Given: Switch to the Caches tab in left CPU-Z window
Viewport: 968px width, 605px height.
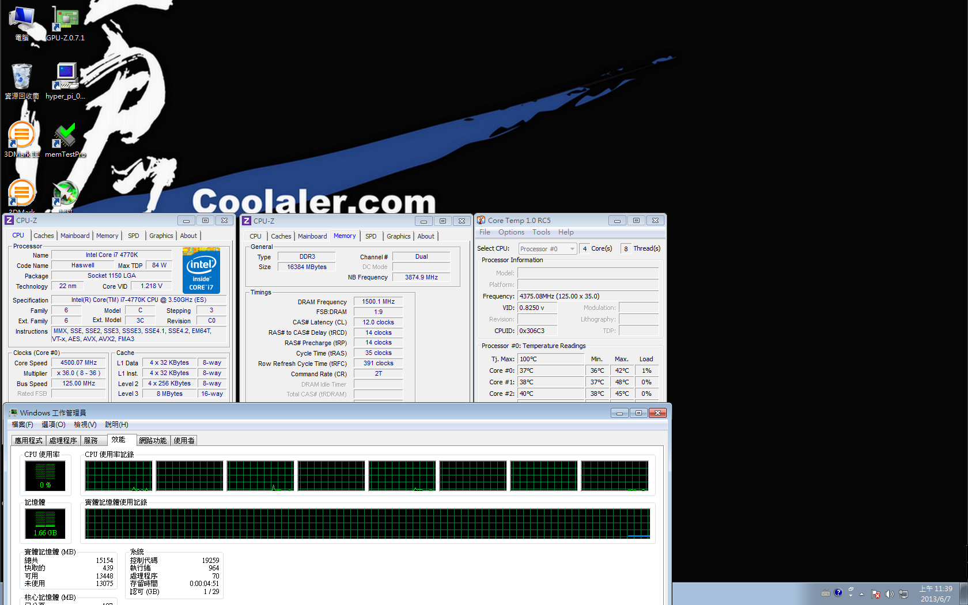Looking at the screenshot, I should point(44,236).
